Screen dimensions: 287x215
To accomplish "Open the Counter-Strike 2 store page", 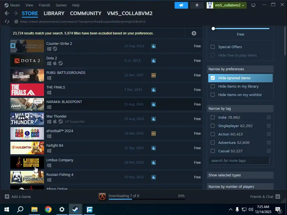I will point(106,46).
